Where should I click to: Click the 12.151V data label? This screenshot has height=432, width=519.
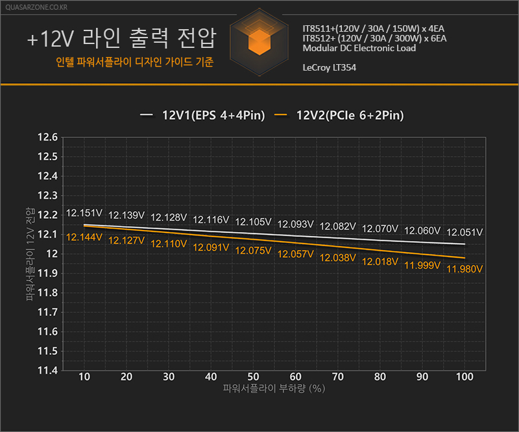point(84,213)
